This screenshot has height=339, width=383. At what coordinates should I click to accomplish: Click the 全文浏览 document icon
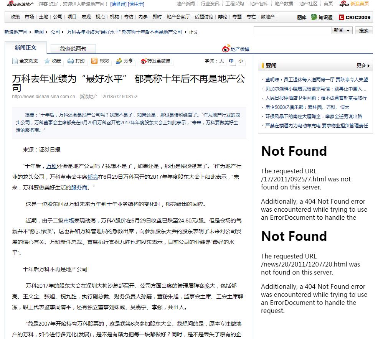[15, 61]
